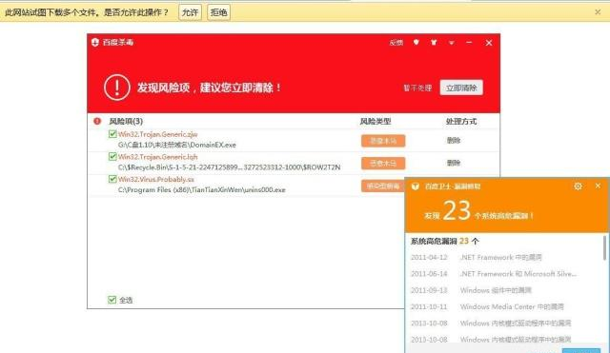Click the 百度卫士 popup shield logo
Viewport: 610px width, 353px height.
coord(416,186)
